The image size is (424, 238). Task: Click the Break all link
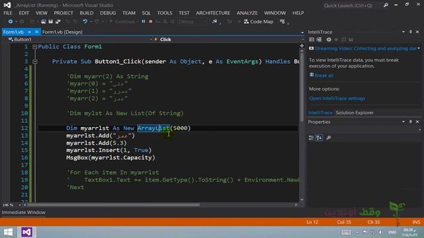click(x=324, y=75)
